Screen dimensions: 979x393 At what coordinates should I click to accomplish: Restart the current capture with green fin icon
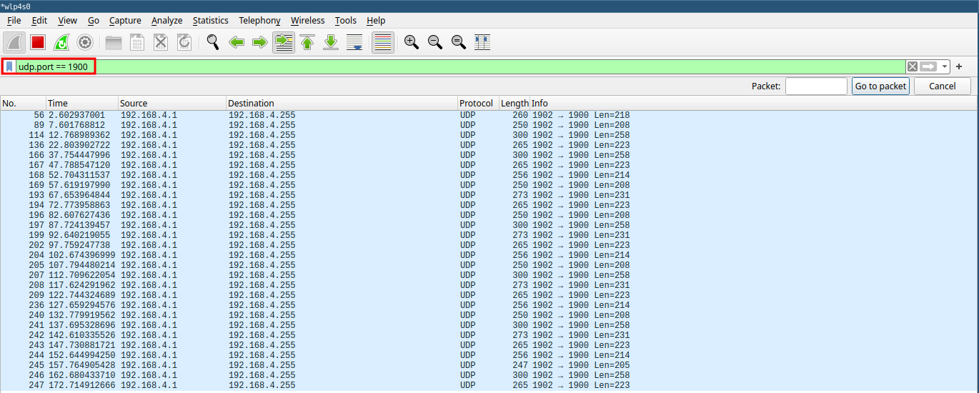click(x=61, y=42)
